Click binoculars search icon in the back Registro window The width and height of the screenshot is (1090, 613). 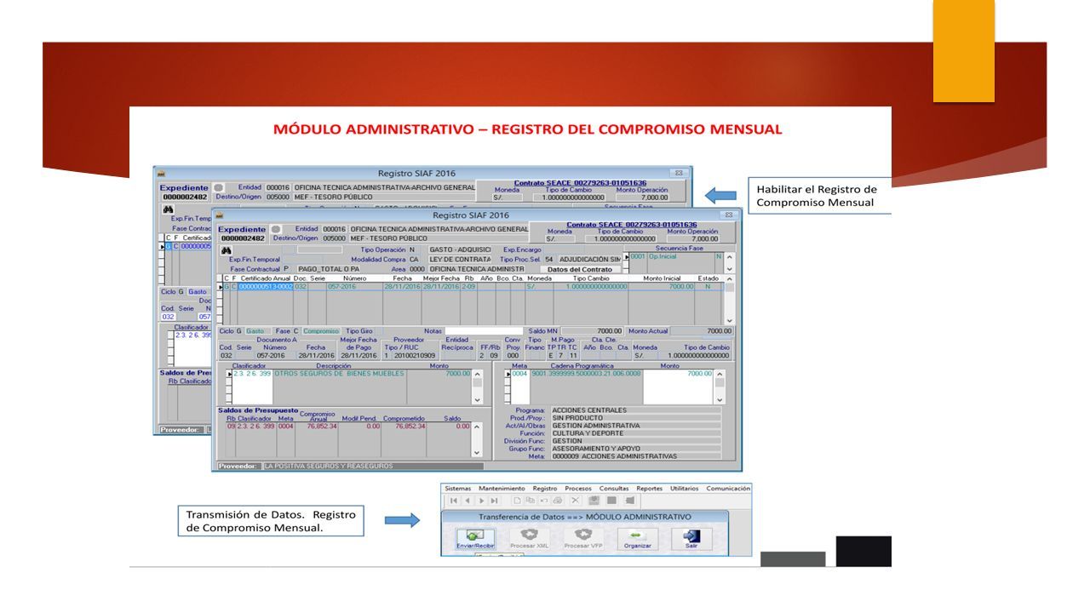pyautogui.click(x=169, y=209)
